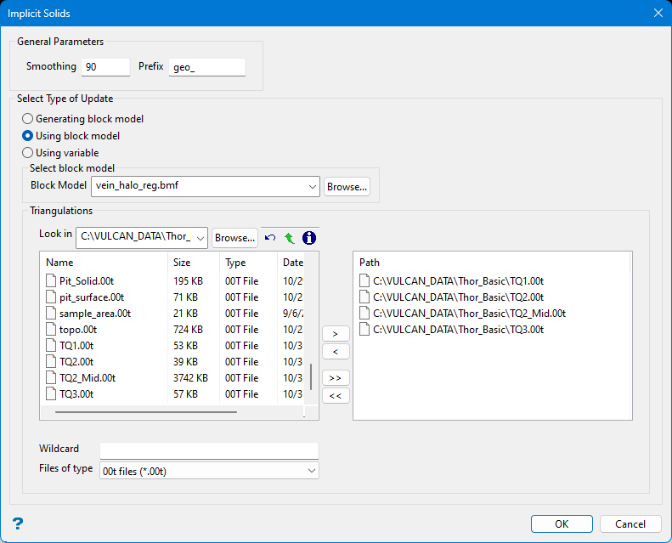Open the Files of type dropdown
The height and width of the screenshot is (543, 672).
(310, 470)
